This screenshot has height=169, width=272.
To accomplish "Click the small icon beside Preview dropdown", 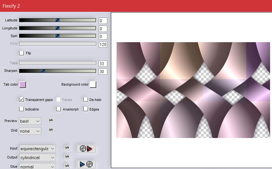I will 51,120.
